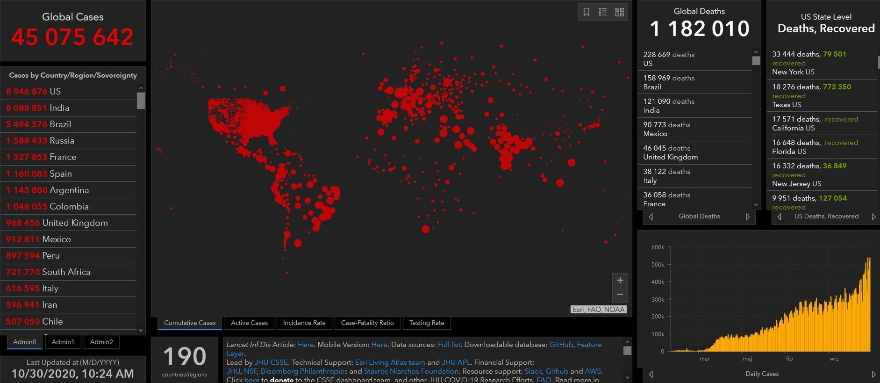Open the JHU CSSE link

coord(271,362)
